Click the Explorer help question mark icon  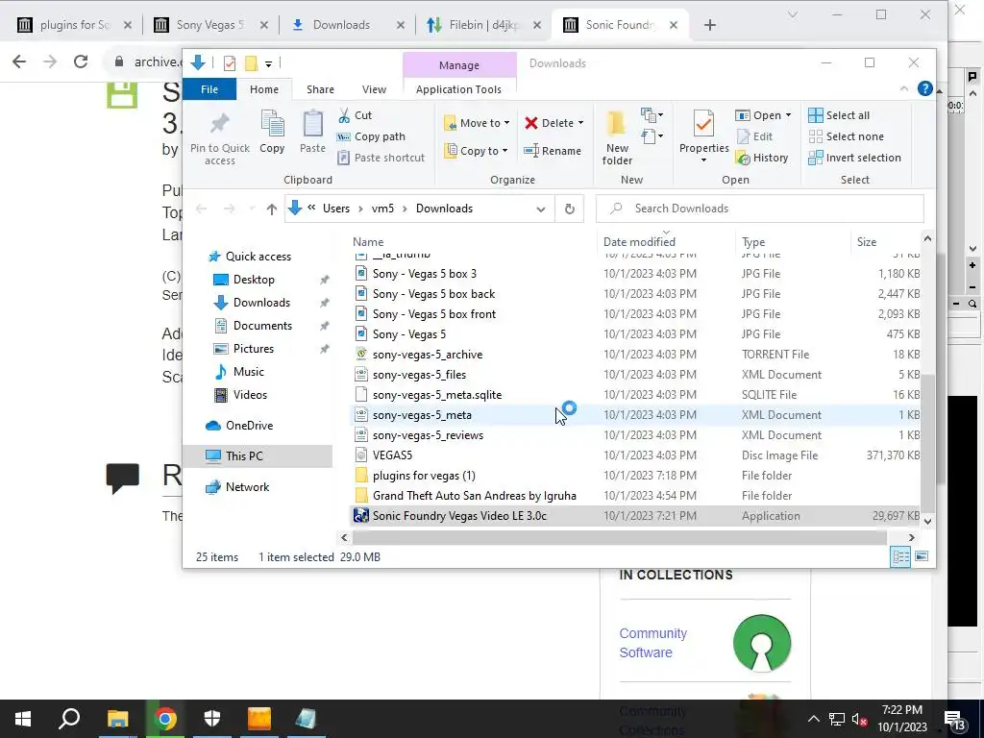point(924,88)
